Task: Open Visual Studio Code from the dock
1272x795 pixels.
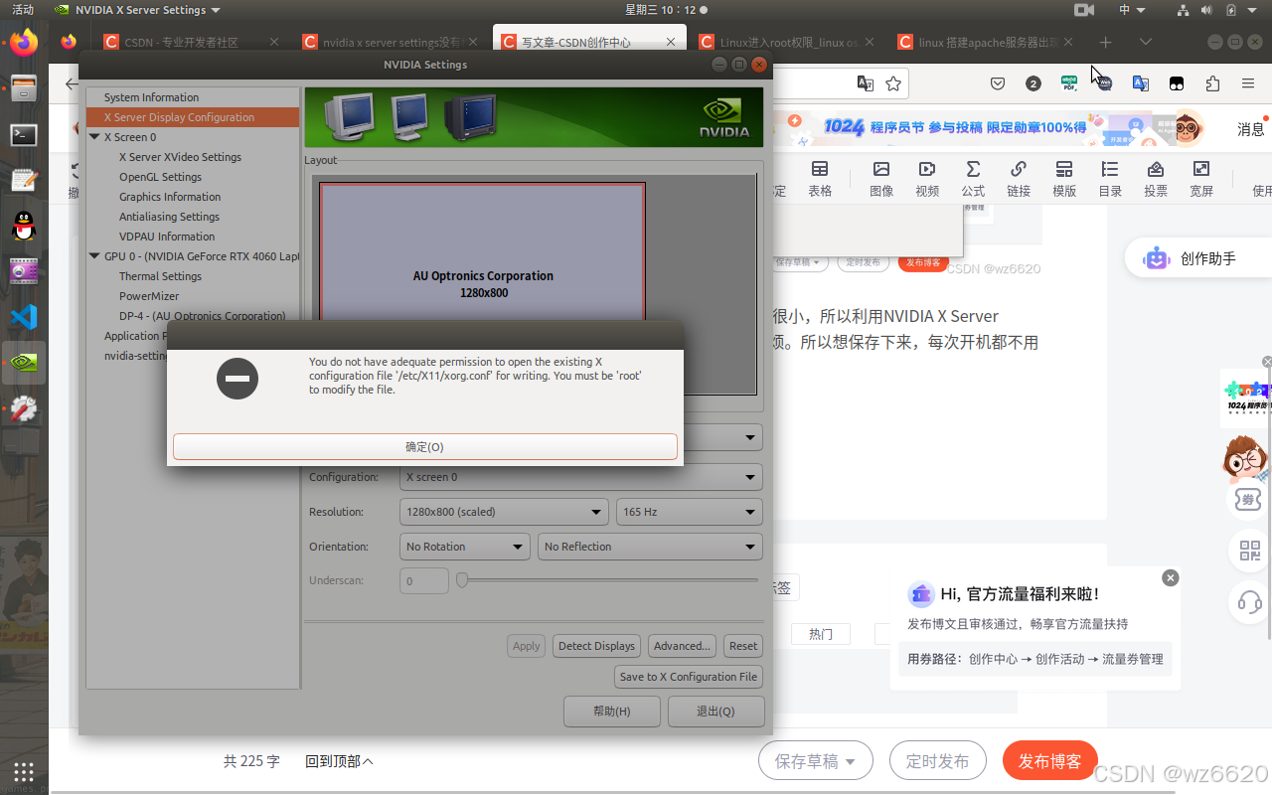Action: [24, 317]
